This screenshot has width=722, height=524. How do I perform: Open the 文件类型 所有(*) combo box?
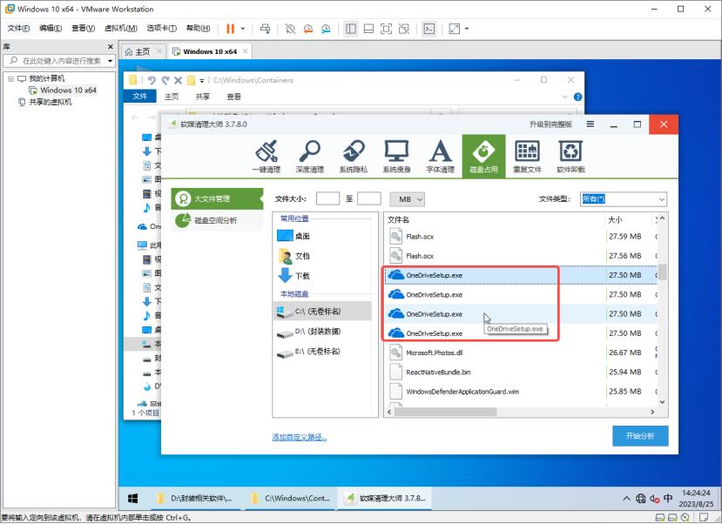click(x=623, y=199)
